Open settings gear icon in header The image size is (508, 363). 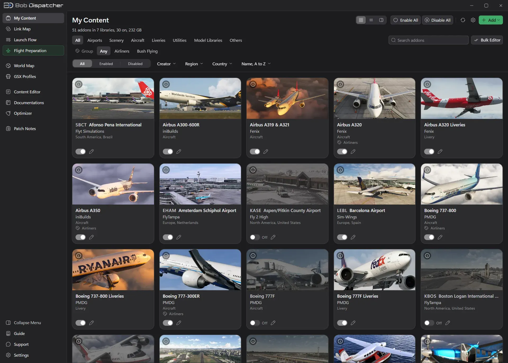tap(473, 20)
